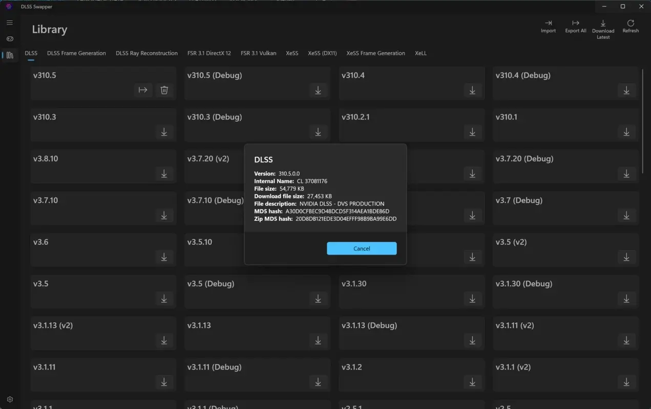
Task: Cancel the DLSS version details dialog
Action: pos(362,248)
